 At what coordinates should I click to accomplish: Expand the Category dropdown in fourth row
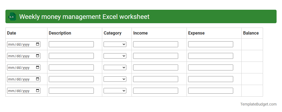tap(115, 79)
